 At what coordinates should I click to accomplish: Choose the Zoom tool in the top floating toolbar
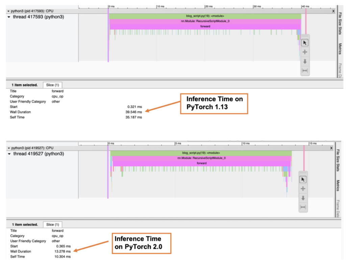tap(305, 61)
